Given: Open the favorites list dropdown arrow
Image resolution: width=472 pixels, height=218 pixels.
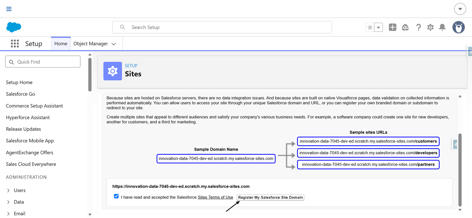Looking at the screenshot, I should click(x=378, y=27).
